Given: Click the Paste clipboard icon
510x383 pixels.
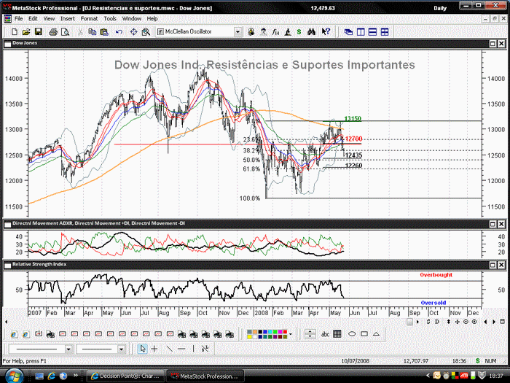Looking at the screenshot, I should tap(104, 32).
